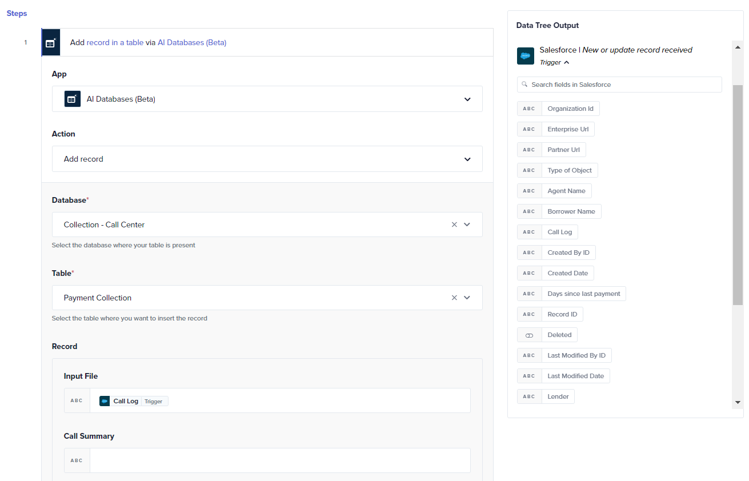Image resolution: width=749 pixels, height=481 pixels.
Task: Click the step number 1 label
Action: [25, 42]
